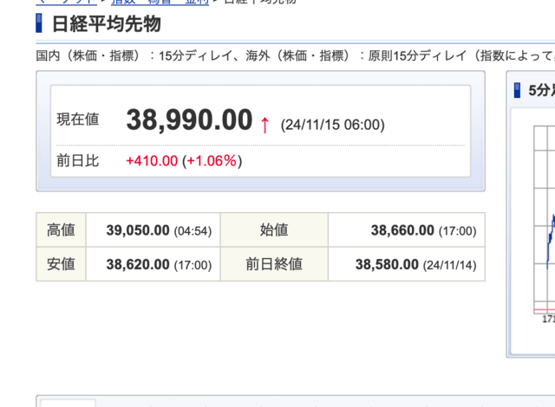Click the 現在値 label
555x407 pixels.
[78, 119]
